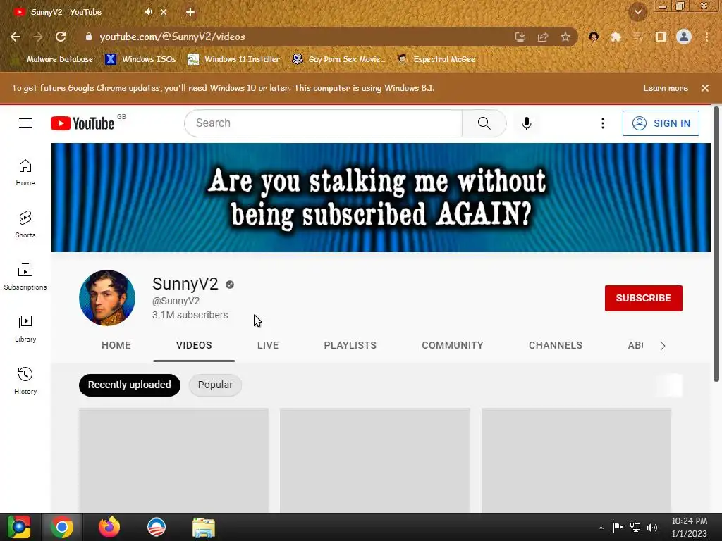Bookmark this page with star icon

tap(565, 37)
